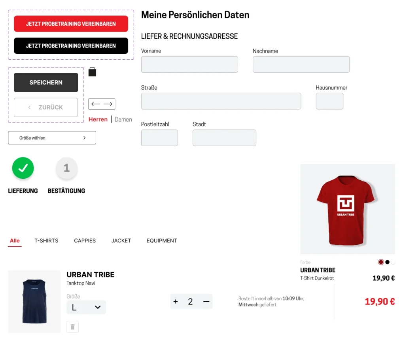Click the left arrow in slider control
The height and width of the screenshot is (342, 405).
pyautogui.click(x=96, y=104)
